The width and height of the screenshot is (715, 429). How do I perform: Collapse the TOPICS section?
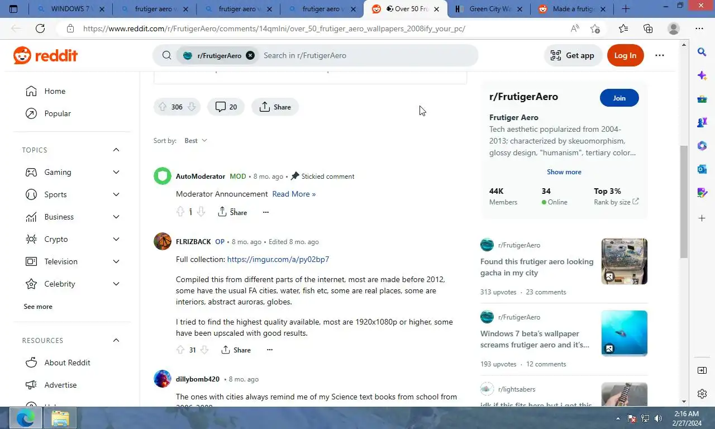[116, 150]
